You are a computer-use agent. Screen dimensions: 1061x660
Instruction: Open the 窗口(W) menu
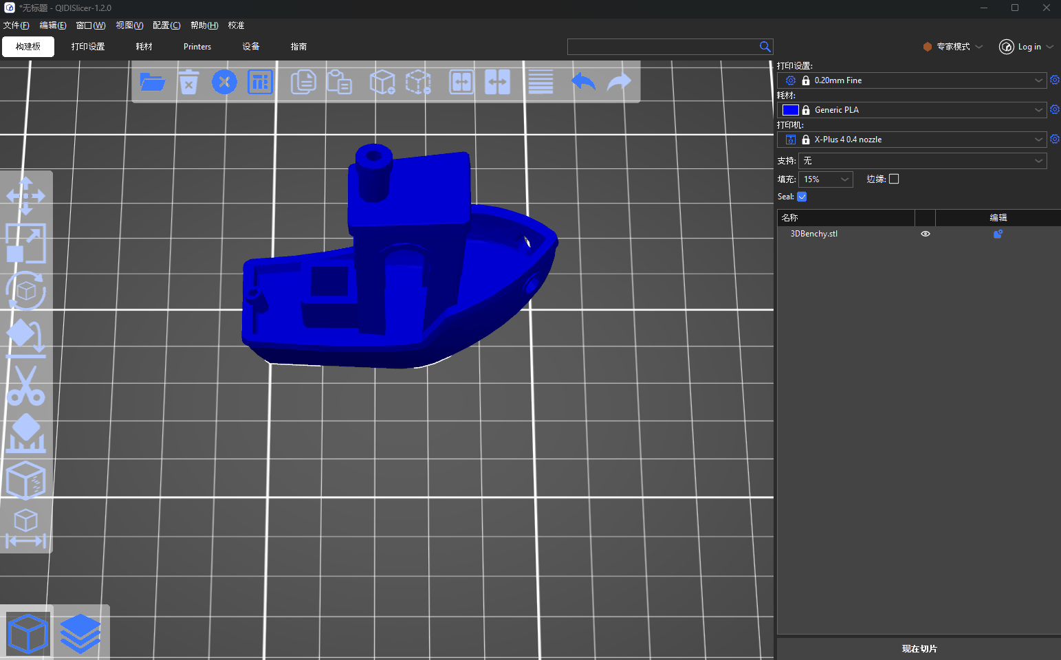(91, 25)
